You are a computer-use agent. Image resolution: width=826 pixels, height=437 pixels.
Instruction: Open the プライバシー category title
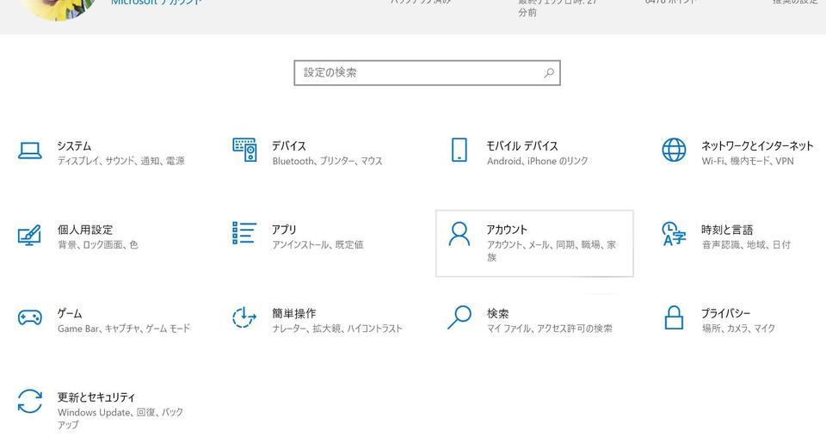[x=725, y=313]
